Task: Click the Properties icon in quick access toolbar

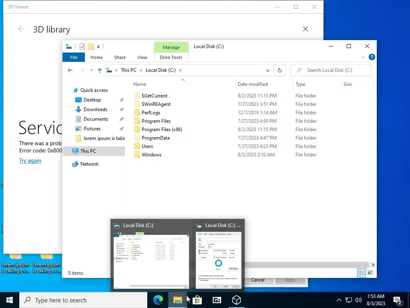Action: [82, 47]
